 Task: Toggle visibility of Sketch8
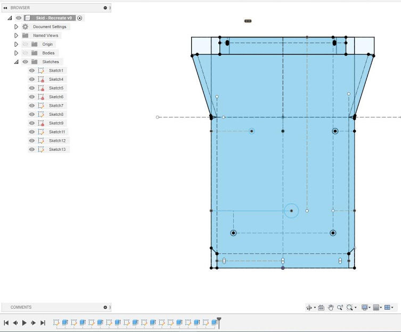point(32,114)
